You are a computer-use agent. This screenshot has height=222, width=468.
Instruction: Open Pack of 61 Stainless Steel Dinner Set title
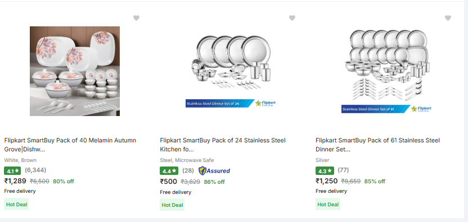point(377,145)
